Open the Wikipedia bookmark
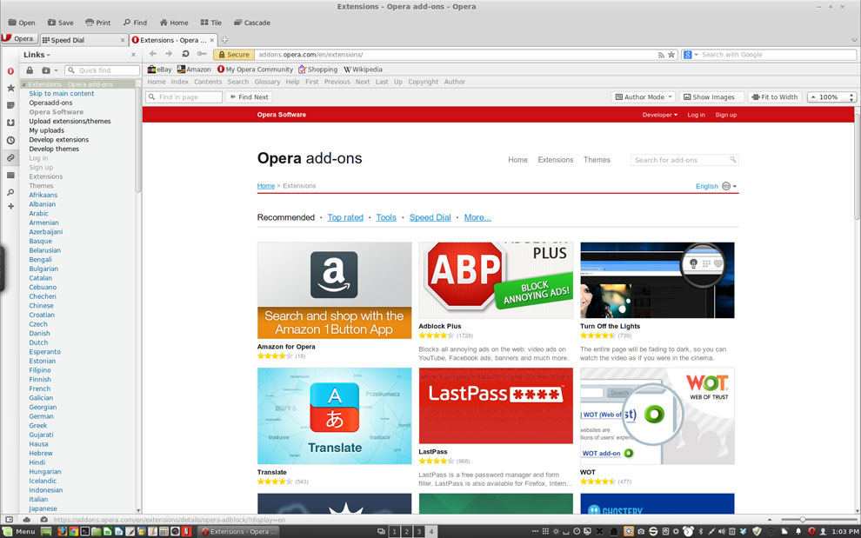Image resolution: width=861 pixels, height=538 pixels. (x=363, y=70)
